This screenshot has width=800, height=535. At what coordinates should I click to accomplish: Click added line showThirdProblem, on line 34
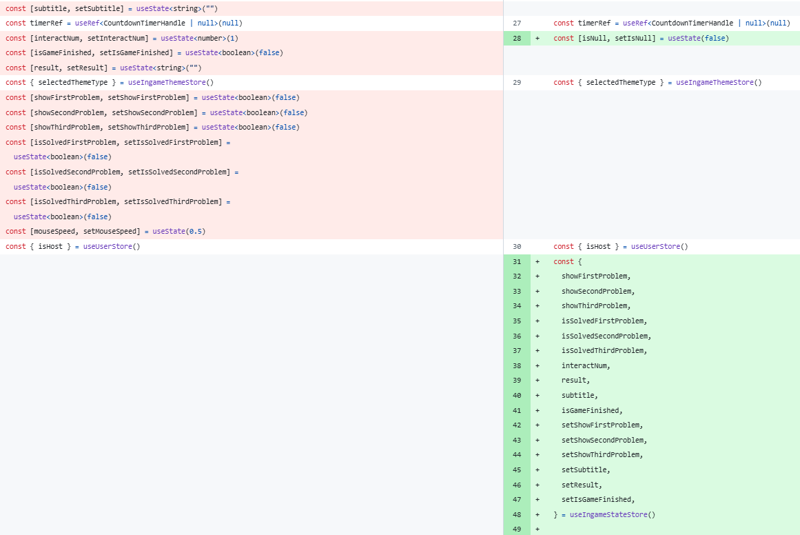click(596, 306)
